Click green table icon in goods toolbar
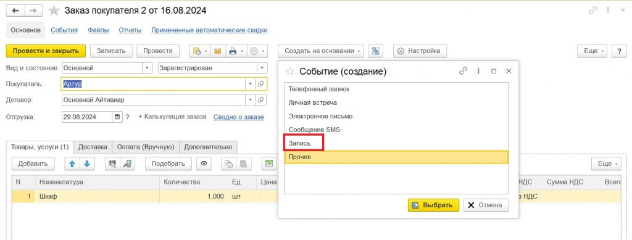Viewport: 632px width, 240px height. [268, 163]
